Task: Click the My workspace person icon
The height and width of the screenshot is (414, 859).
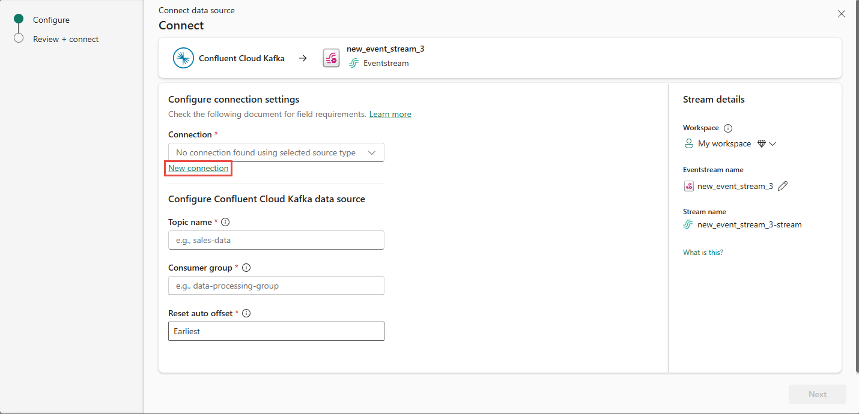Action: click(688, 143)
